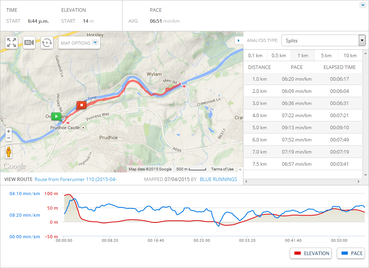Screen dimensions: 369x268
Task: Select the 5.0 km split row
Action: (x=302, y=127)
